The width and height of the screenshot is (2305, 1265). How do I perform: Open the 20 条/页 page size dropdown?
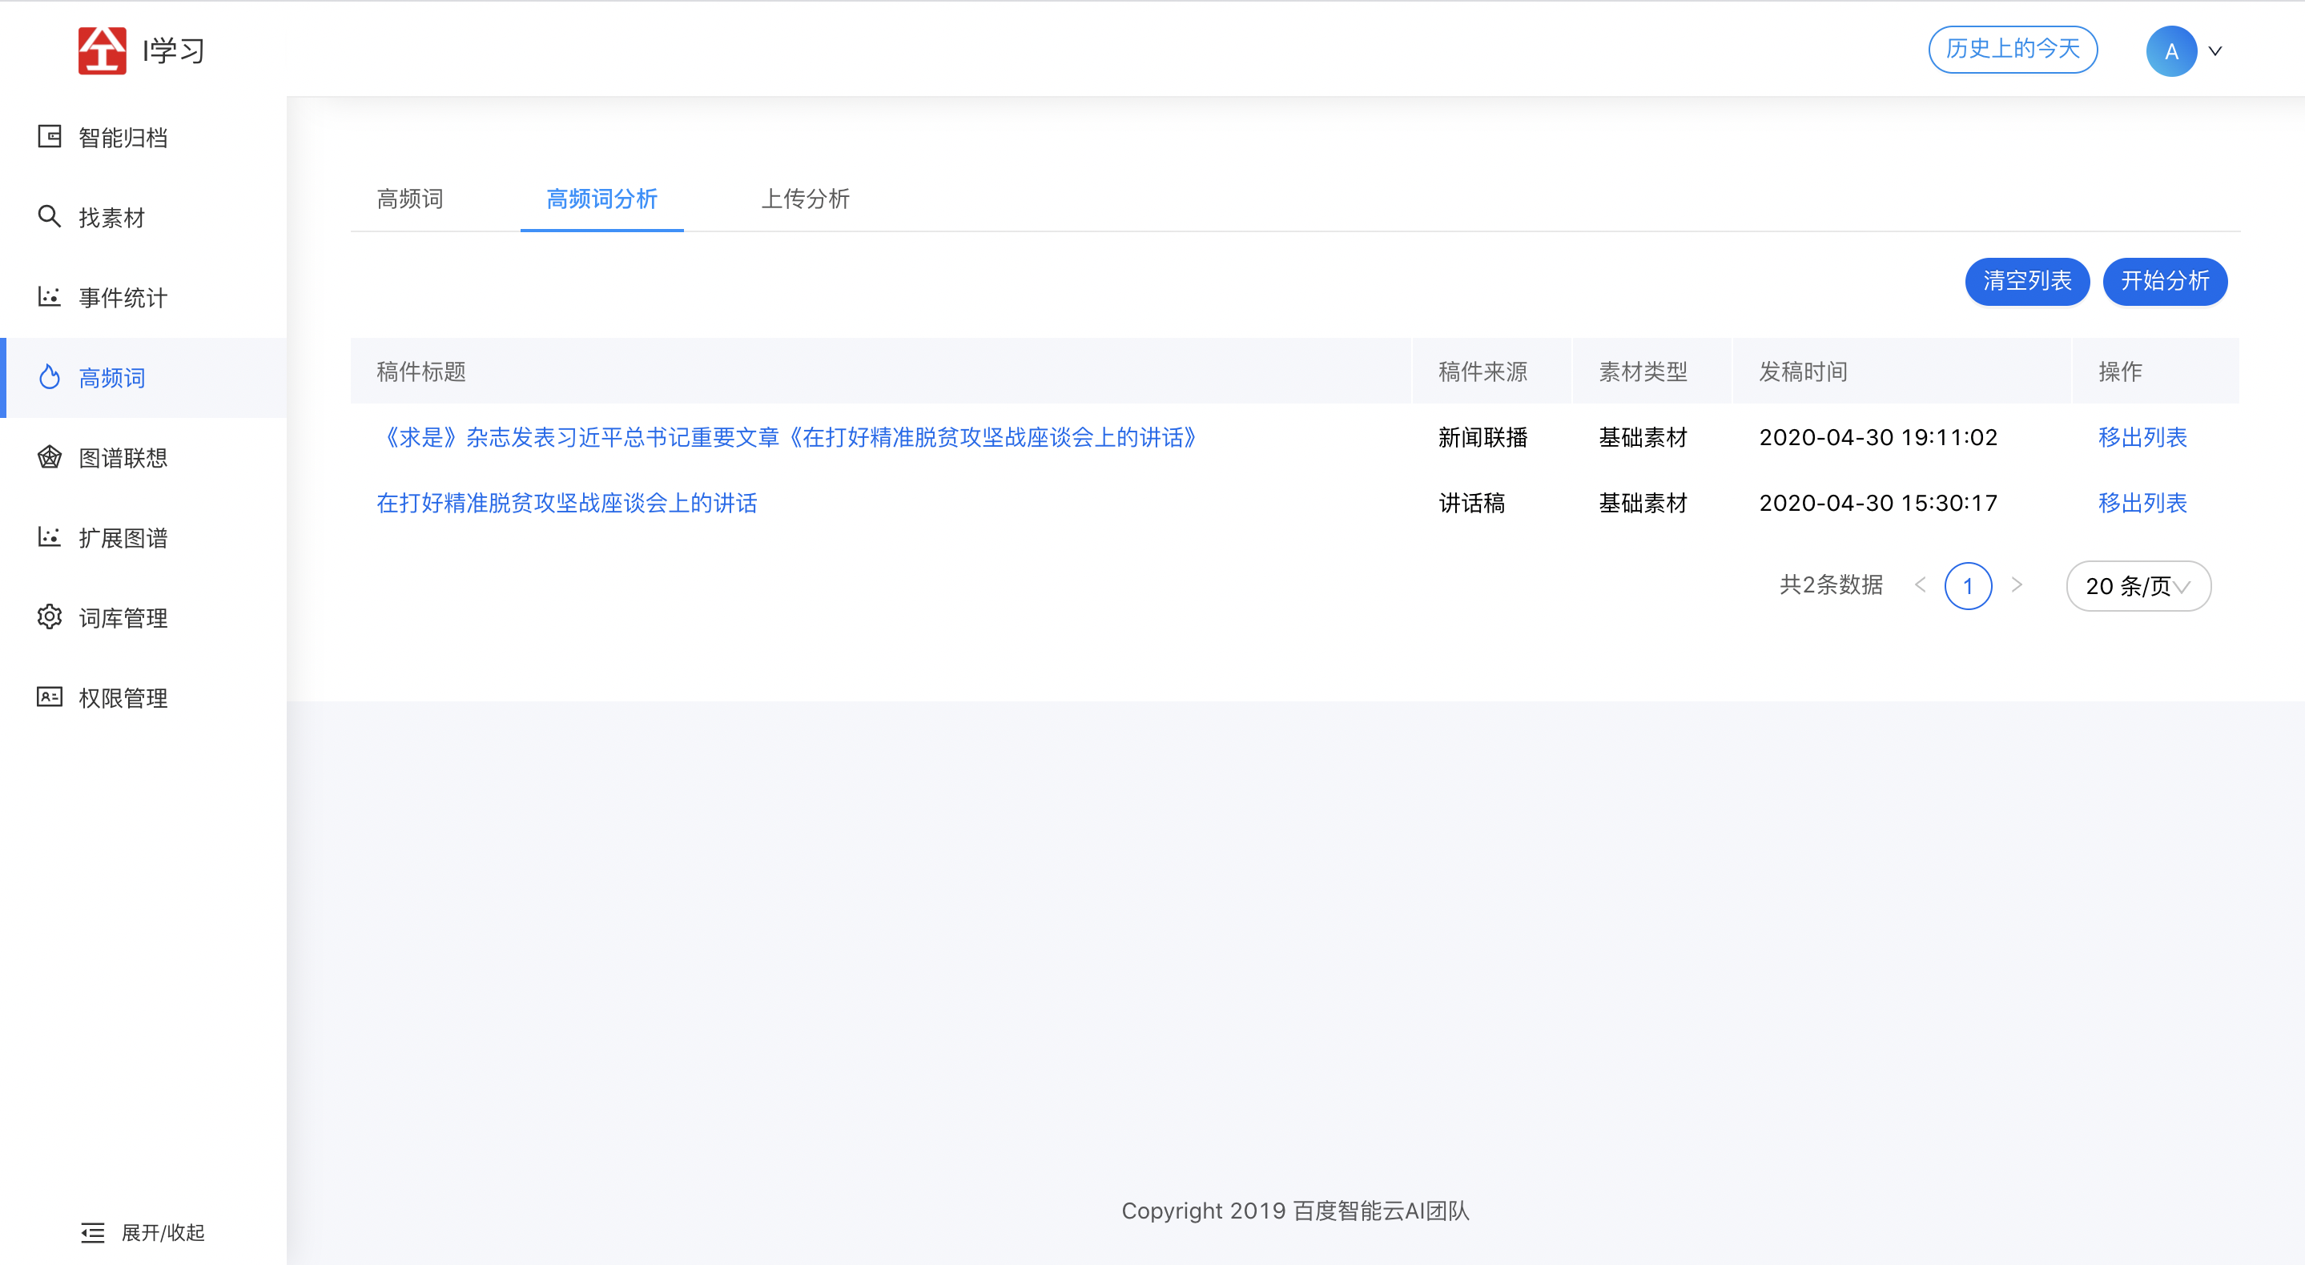2138,586
